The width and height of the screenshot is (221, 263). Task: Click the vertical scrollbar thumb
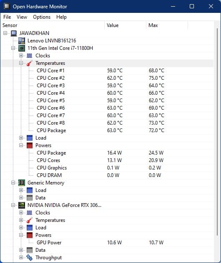point(217,132)
